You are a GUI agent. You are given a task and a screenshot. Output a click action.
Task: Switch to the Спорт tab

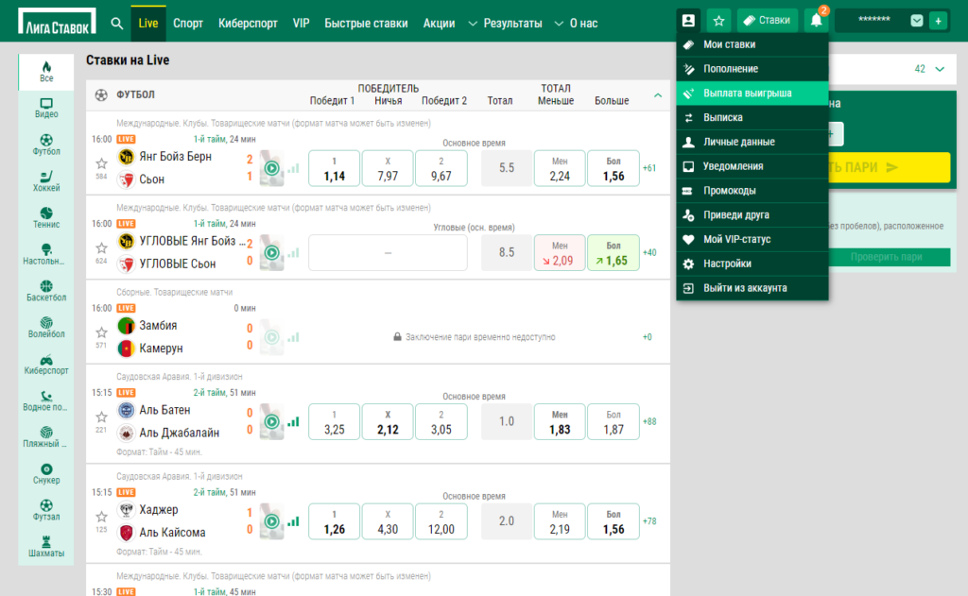pos(188,24)
